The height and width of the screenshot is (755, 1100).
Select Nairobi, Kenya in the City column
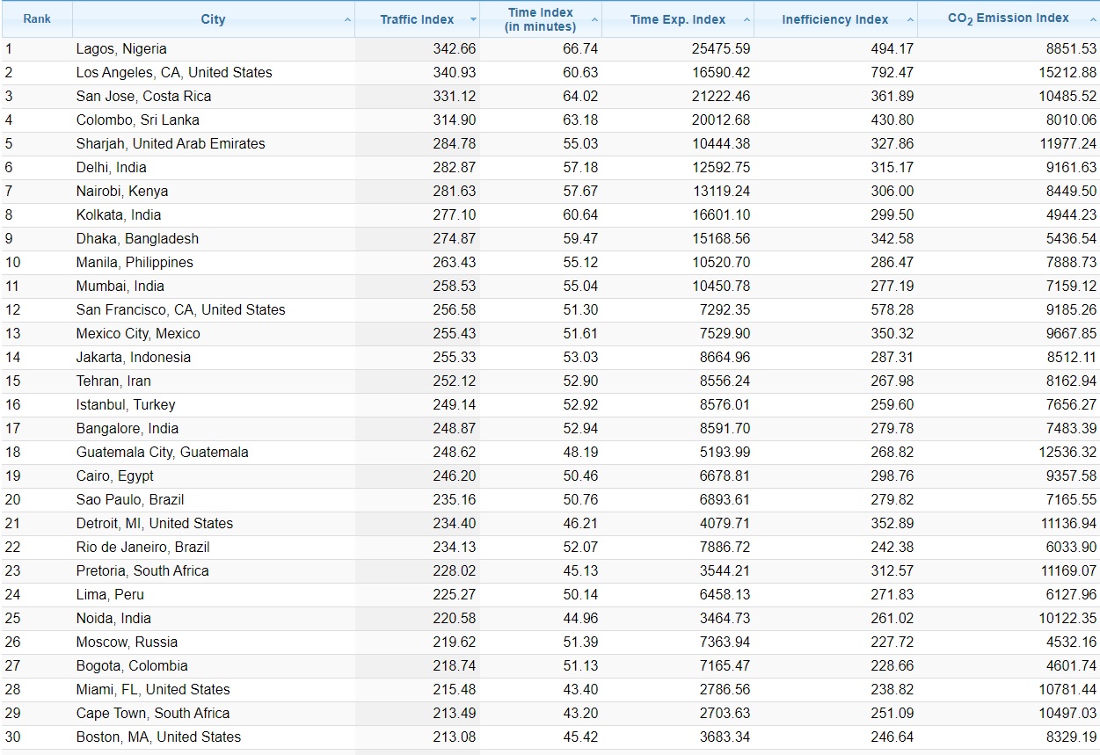tap(122, 191)
